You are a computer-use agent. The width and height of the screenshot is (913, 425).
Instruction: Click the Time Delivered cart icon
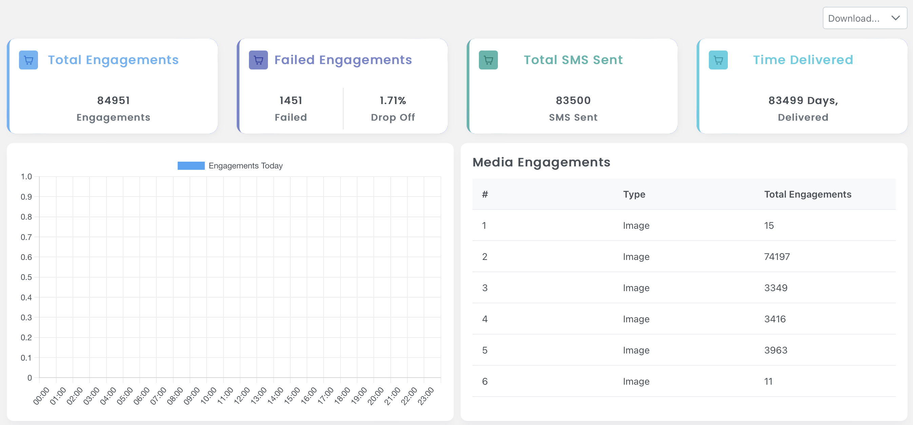pyautogui.click(x=718, y=60)
